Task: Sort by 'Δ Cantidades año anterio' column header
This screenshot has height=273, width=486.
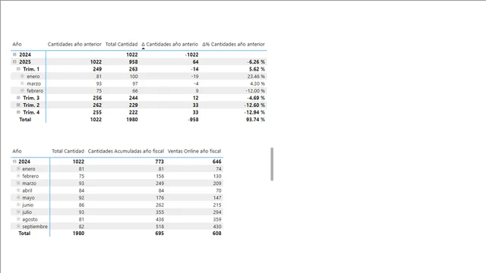Action: pyautogui.click(x=169, y=44)
